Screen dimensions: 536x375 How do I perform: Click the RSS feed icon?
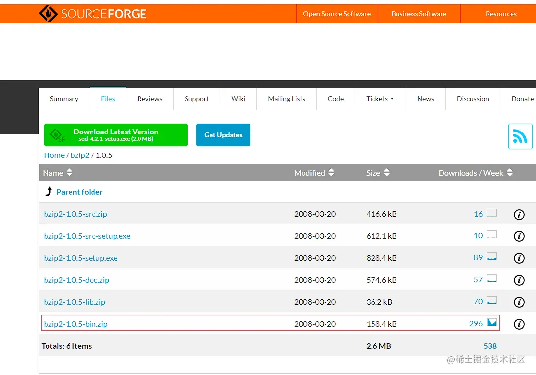520,136
